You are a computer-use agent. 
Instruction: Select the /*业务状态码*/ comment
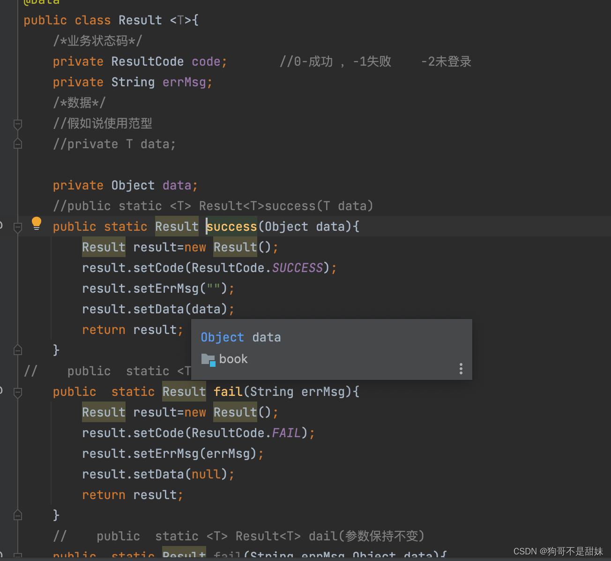pos(97,41)
